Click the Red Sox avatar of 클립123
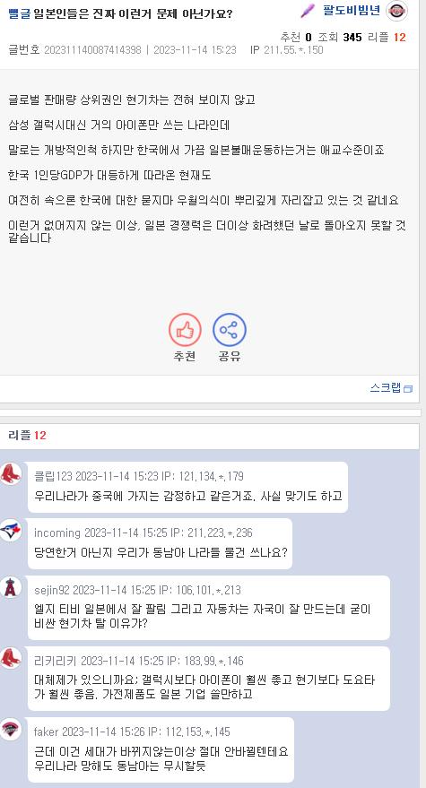This screenshot has height=788, width=426. coord(11,474)
